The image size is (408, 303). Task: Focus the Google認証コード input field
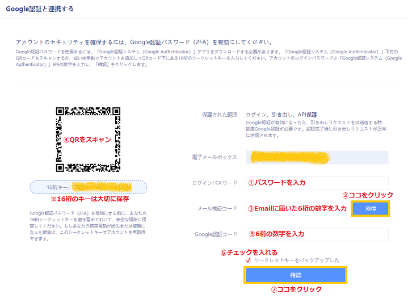pyautogui.click(x=317, y=234)
